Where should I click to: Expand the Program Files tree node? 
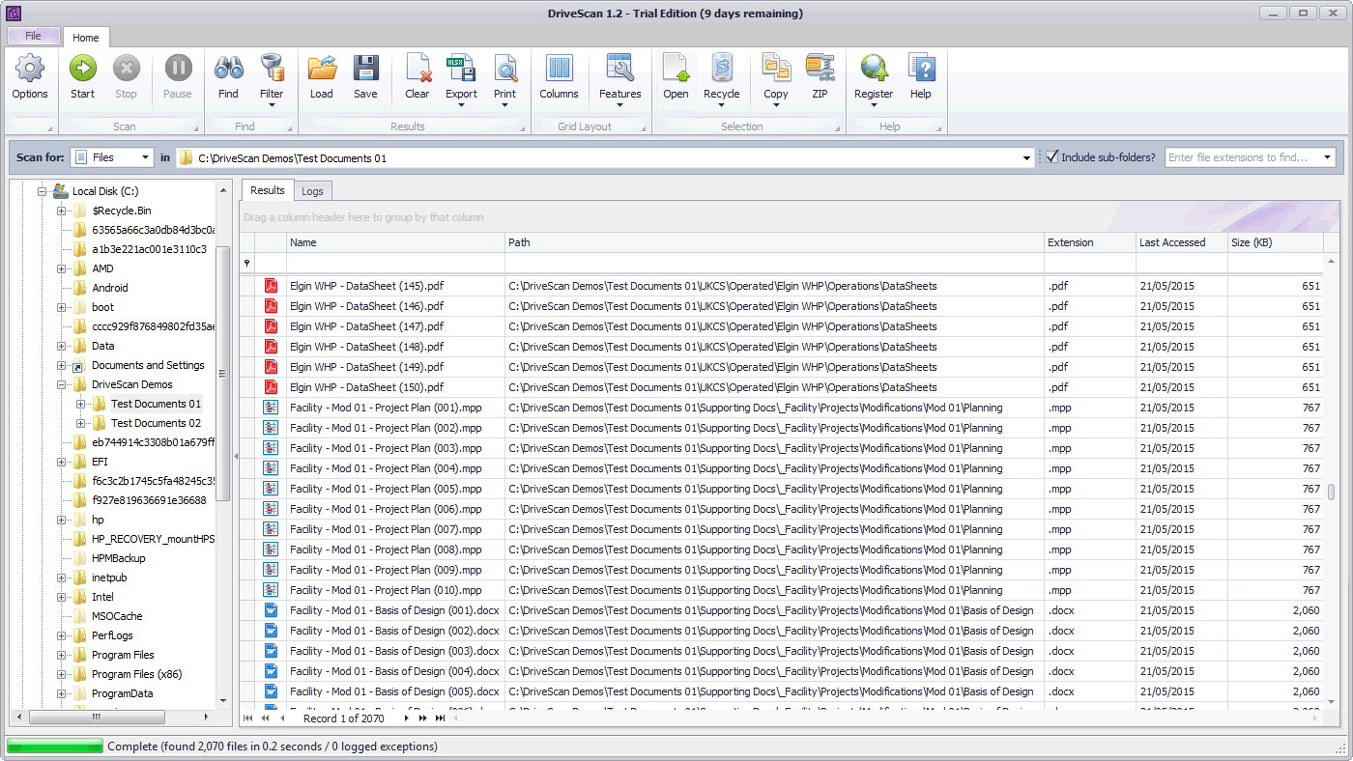click(62, 655)
